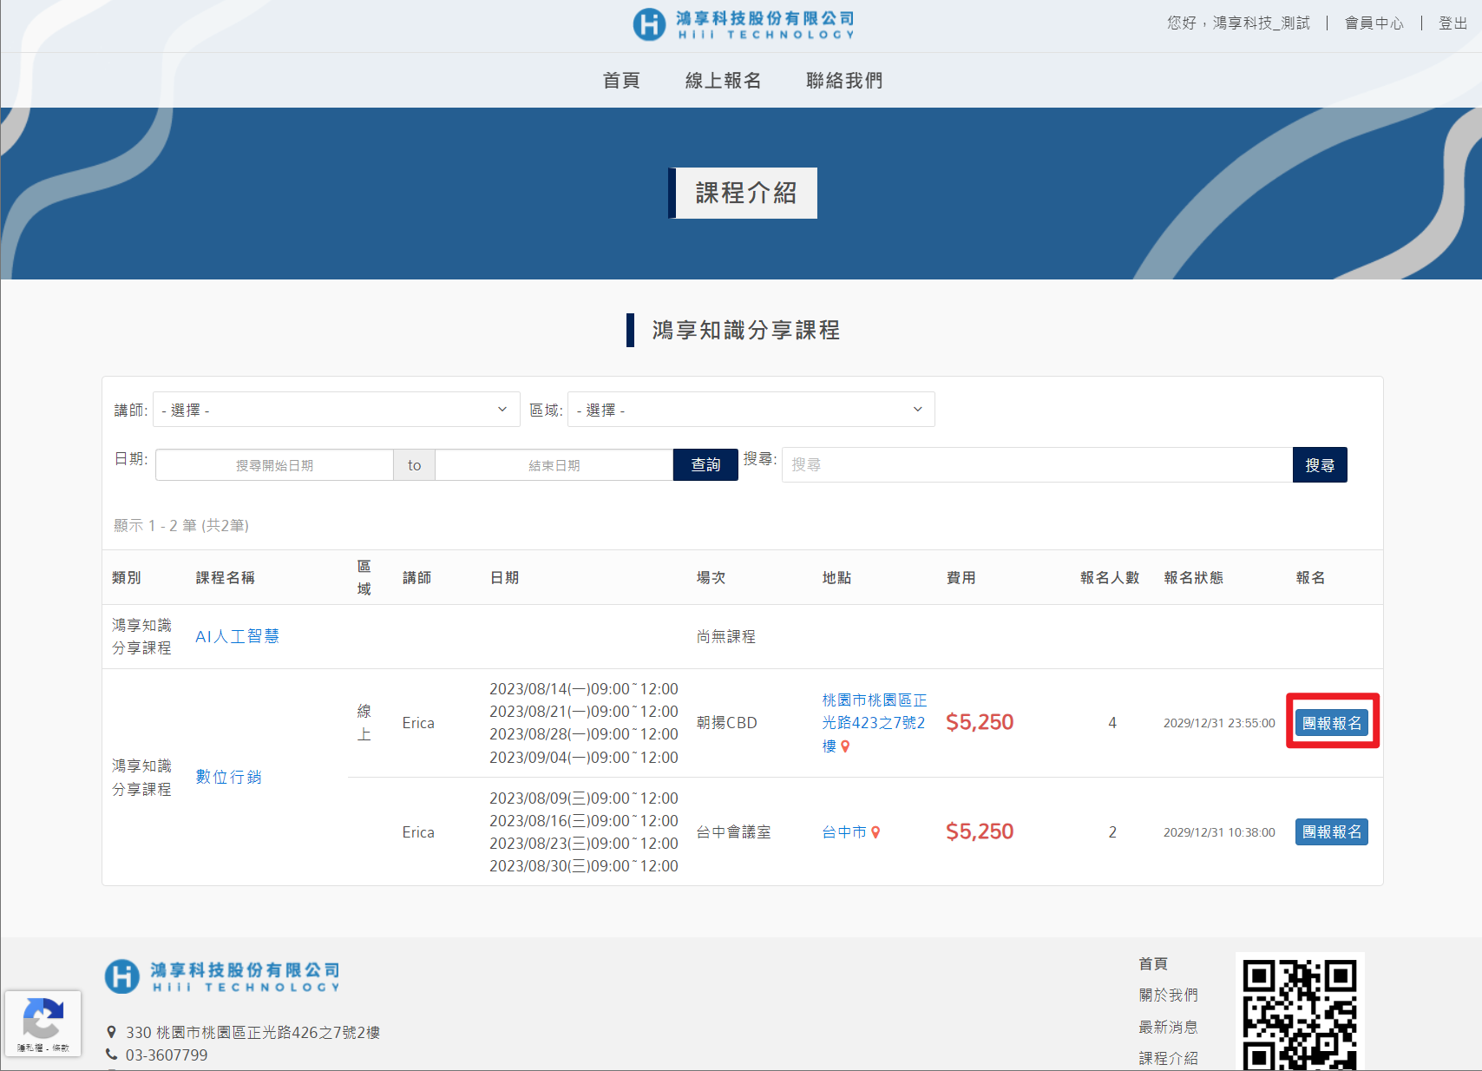1482x1071 pixels.
Task: Click the Hiii Technology header logo
Action: pyautogui.click(x=744, y=24)
